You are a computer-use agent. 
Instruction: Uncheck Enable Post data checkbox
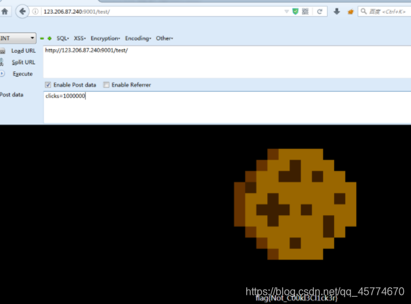(x=48, y=84)
